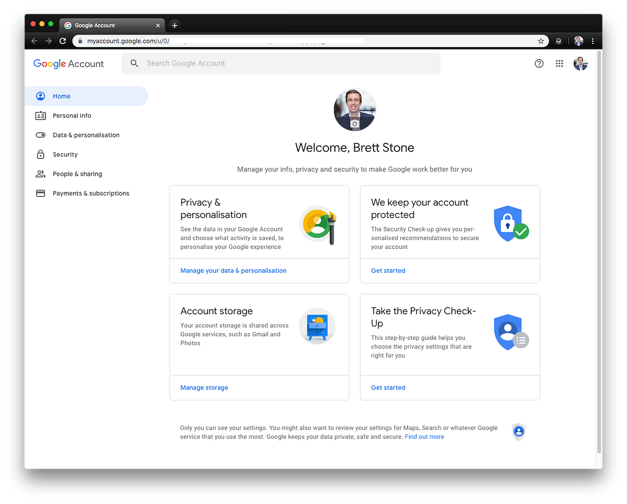
Task: Click the browser back arrow
Action: (x=34, y=41)
